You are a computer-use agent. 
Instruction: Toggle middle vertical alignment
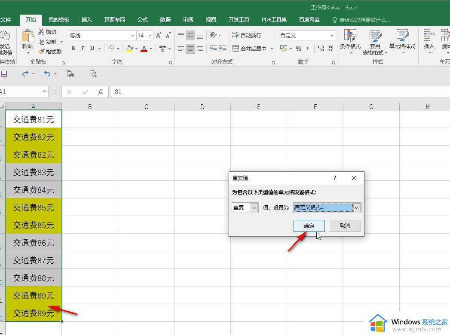(x=190, y=35)
